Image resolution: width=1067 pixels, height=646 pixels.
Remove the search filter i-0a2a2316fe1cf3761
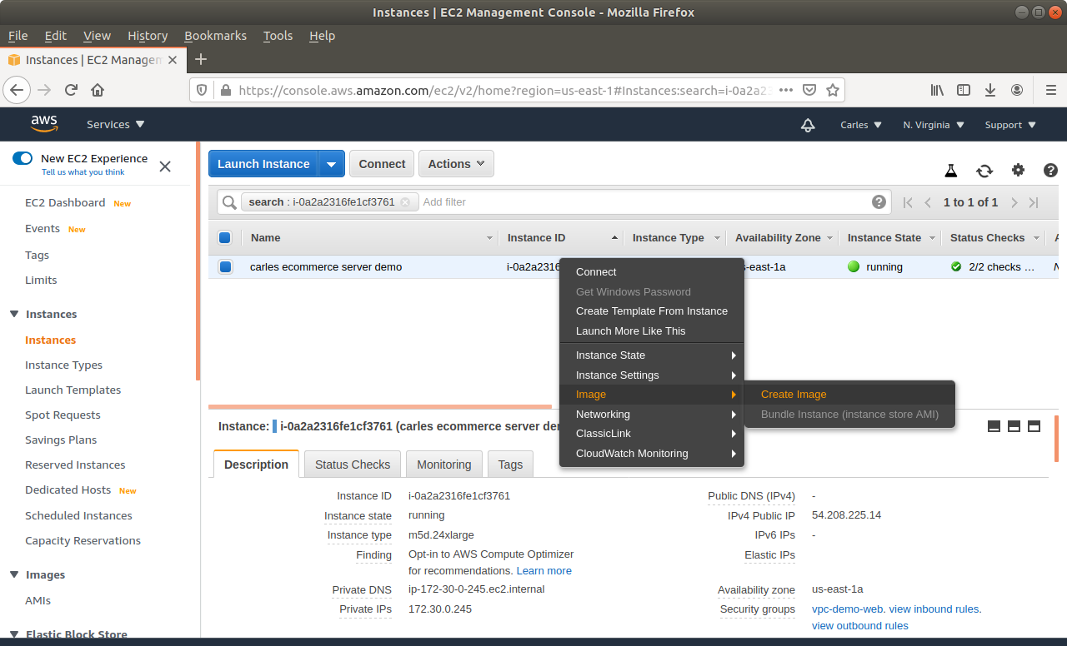point(405,201)
